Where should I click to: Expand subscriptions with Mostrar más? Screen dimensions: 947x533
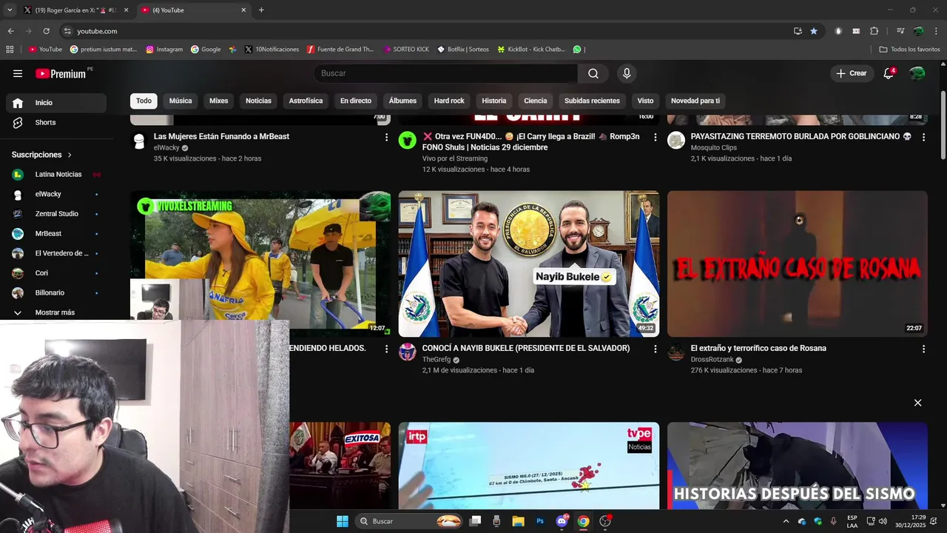pyautogui.click(x=56, y=312)
